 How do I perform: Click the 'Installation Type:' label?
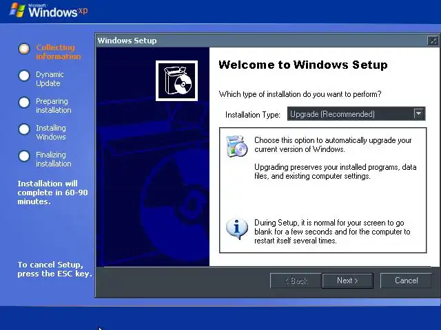[x=253, y=115]
